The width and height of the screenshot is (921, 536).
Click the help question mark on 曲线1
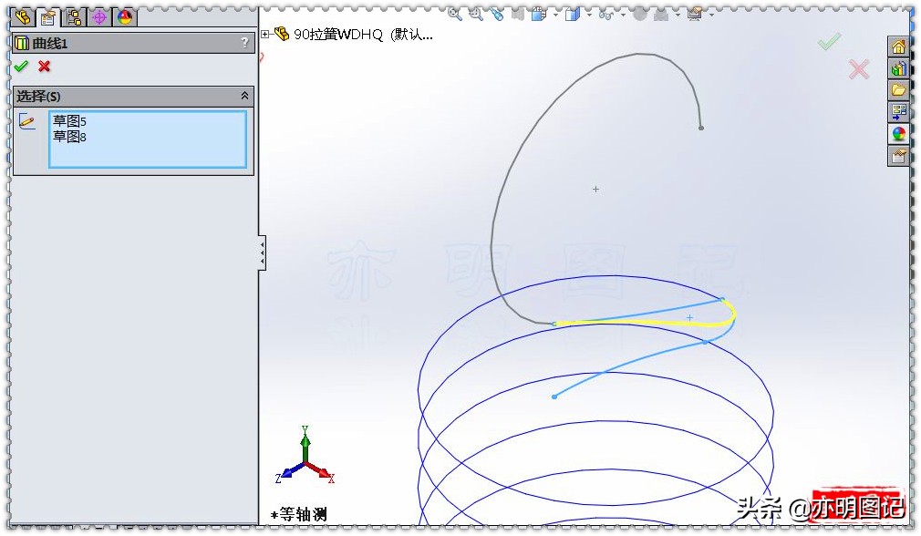pyautogui.click(x=244, y=42)
